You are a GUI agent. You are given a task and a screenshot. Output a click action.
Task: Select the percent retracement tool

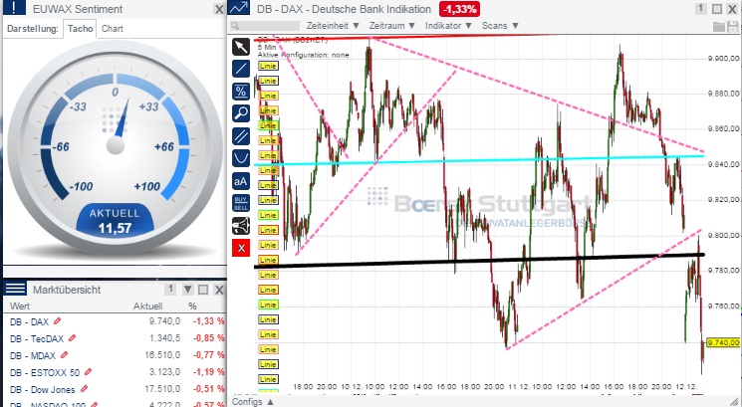coord(241,92)
